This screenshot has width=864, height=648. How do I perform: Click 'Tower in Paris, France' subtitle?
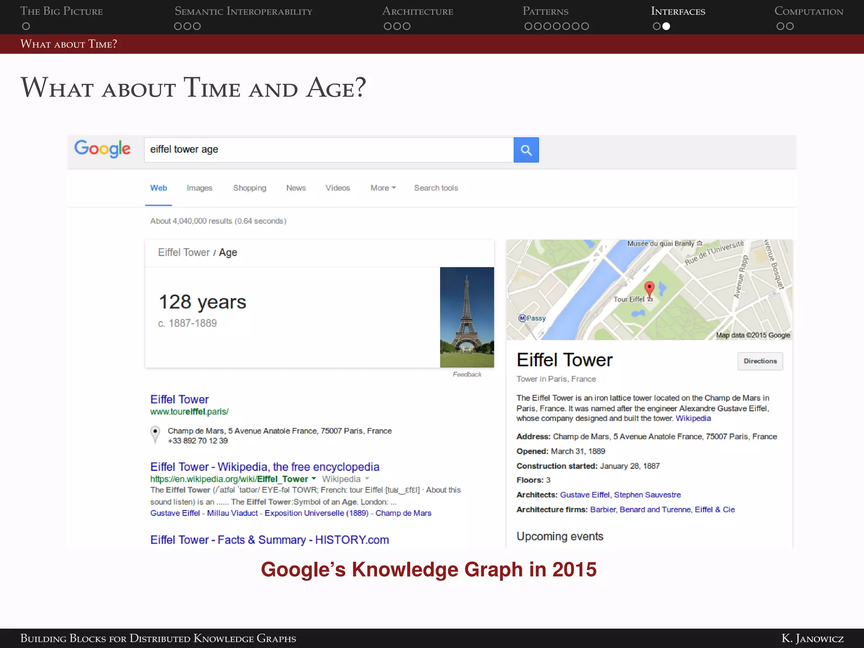point(556,379)
